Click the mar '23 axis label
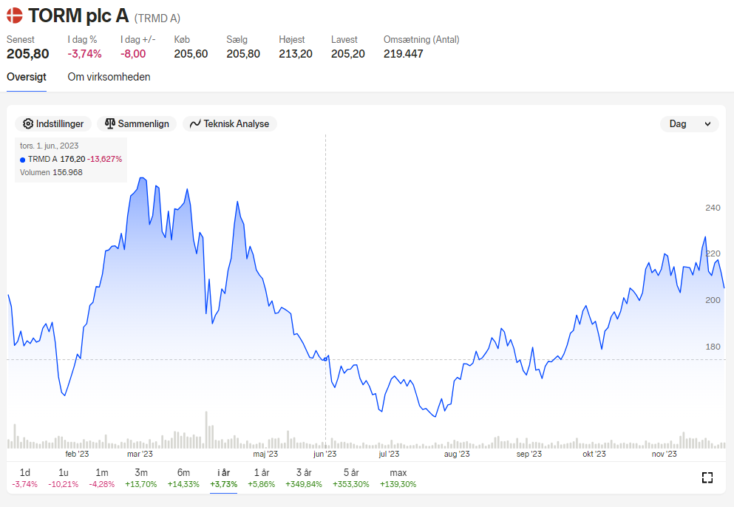734x507 pixels. [x=140, y=454]
